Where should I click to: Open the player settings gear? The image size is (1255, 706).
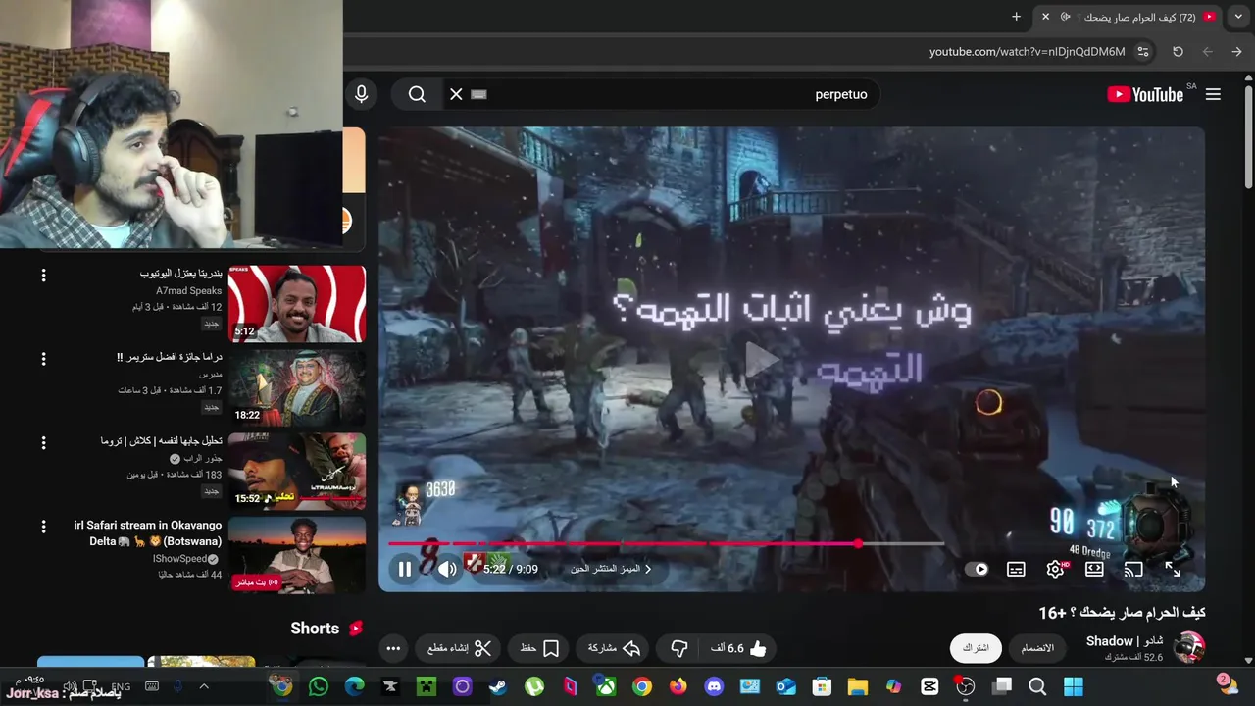coord(1055,569)
